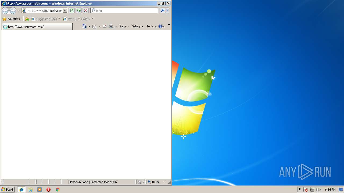This screenshot has height=193, width=344.
Task: Open a new blank tab
Action: (x=77, y=27)
